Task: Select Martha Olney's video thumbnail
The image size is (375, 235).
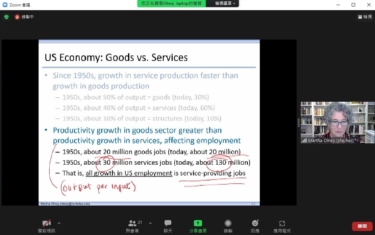Action: (337, 122)
